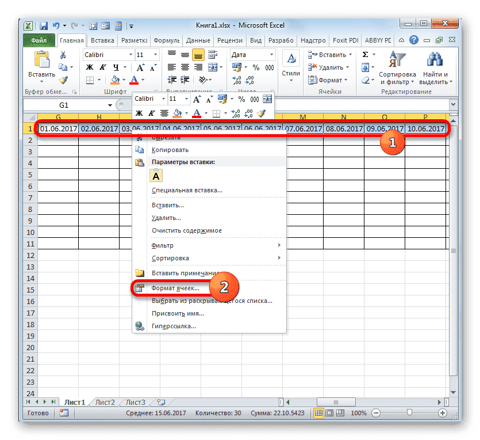Toggle bold Ж in the mini toolbar
The image size is (480, 440).
point(138,113)
